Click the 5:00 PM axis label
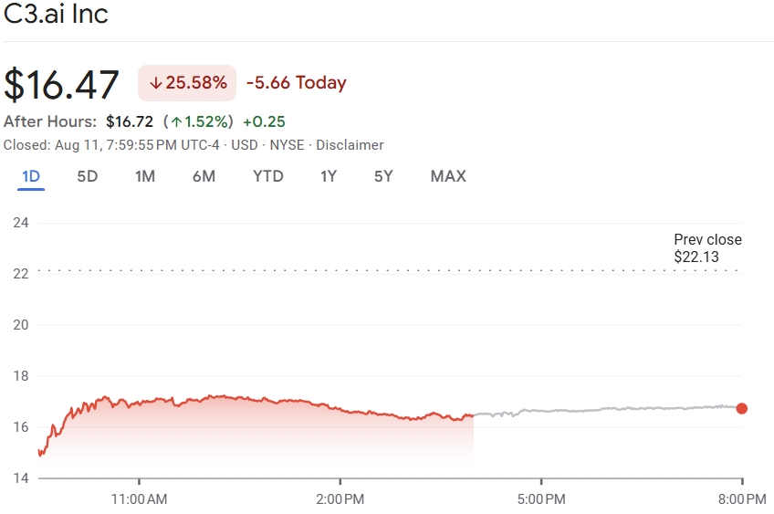 541,499
